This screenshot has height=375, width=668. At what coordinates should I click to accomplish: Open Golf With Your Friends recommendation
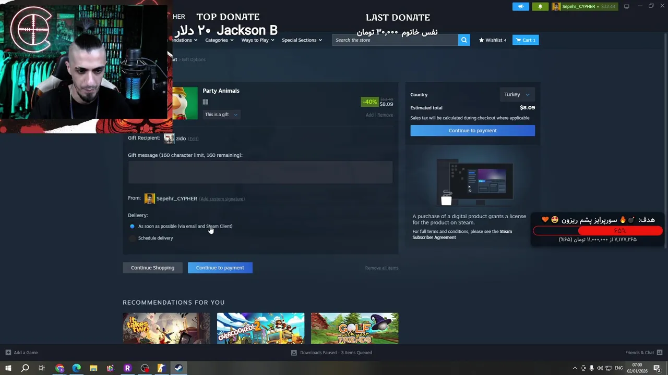[354, 328]
